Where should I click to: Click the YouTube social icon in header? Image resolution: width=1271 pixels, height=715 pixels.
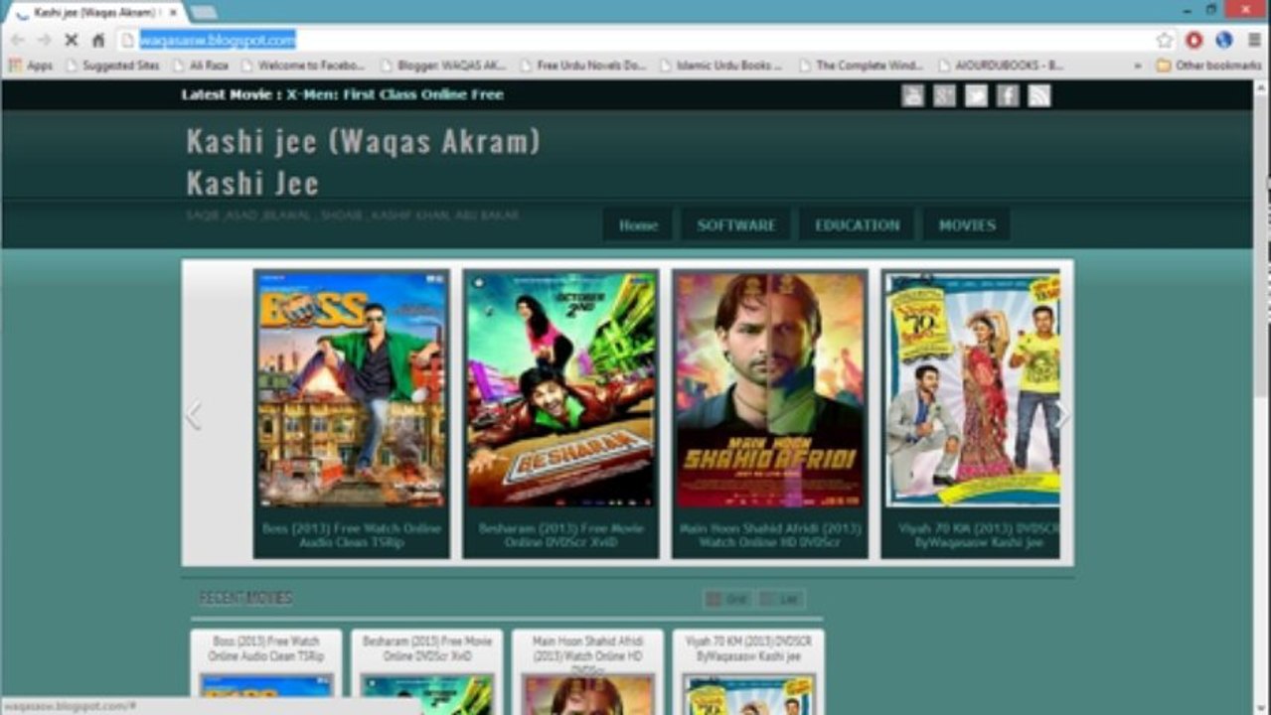pyautogui.click(x=912, y=95)
